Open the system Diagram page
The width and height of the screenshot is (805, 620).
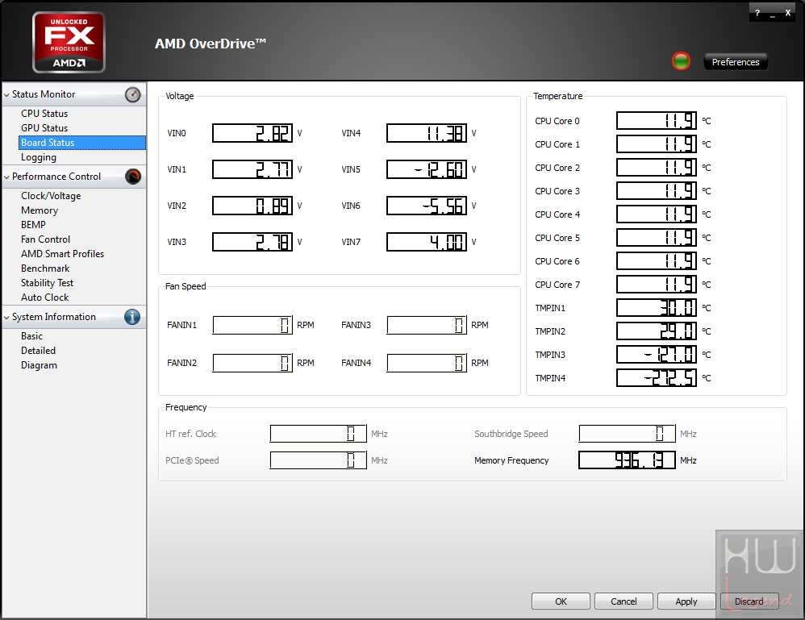[39, 365]
